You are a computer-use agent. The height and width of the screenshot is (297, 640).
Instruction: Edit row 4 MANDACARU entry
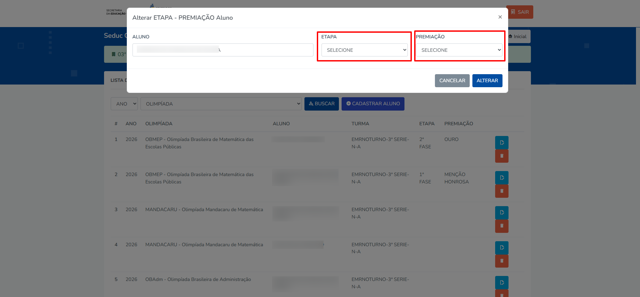(x=501, y=248)
